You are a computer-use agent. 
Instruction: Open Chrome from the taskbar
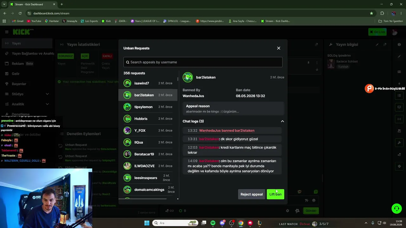241,223
